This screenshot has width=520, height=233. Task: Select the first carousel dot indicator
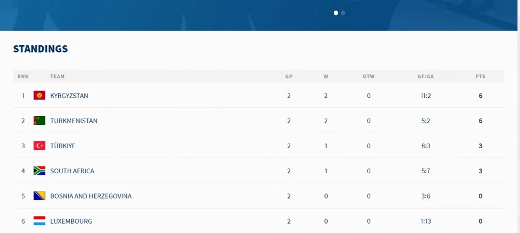tap(336, 13)
